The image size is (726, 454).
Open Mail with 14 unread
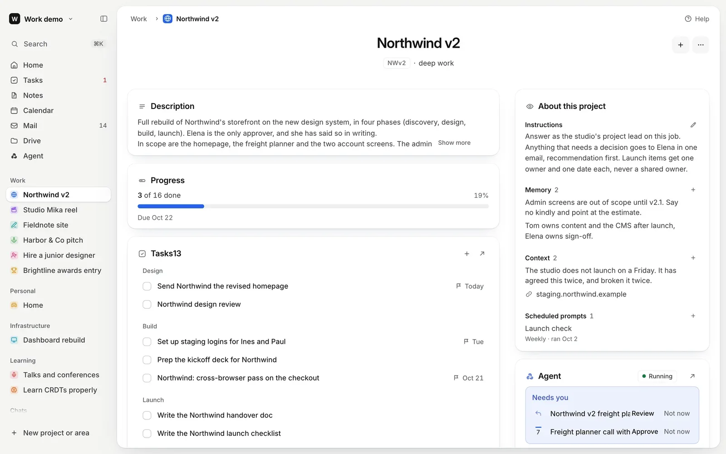[x=58, y=125]
